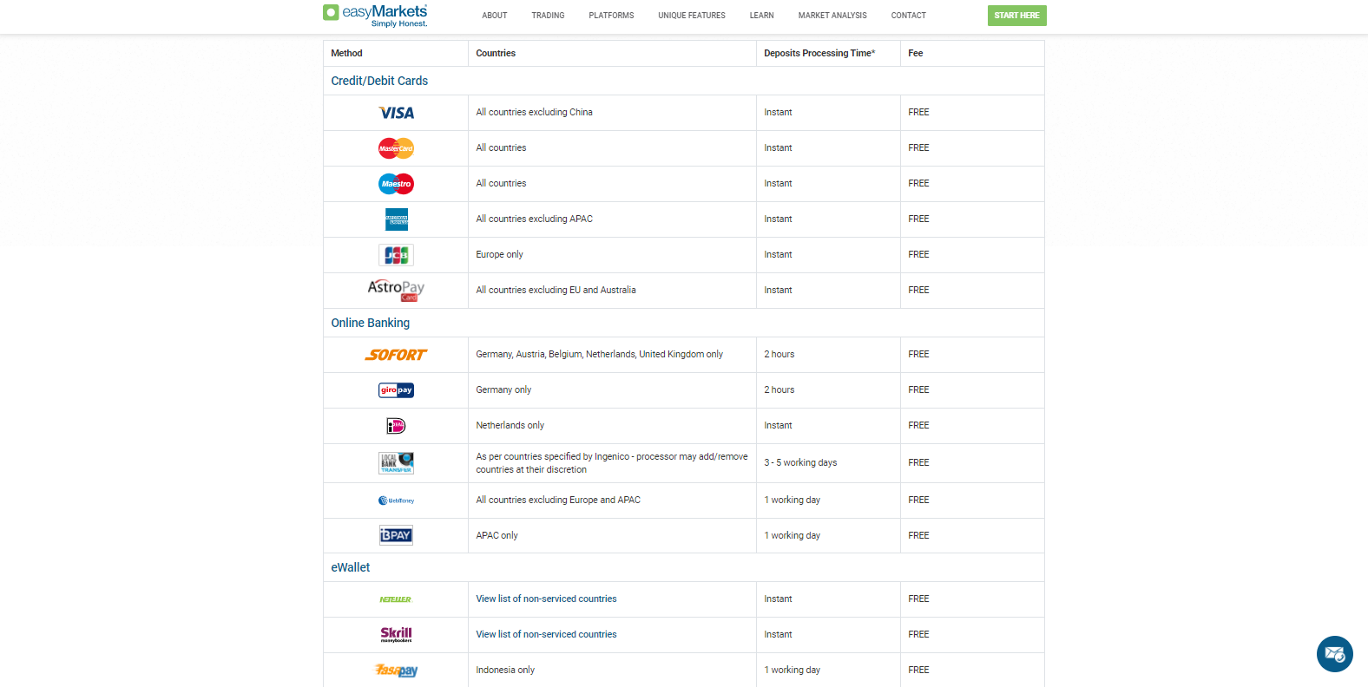
Task: Select the Ingenico processor countries note
Action: 611,463
